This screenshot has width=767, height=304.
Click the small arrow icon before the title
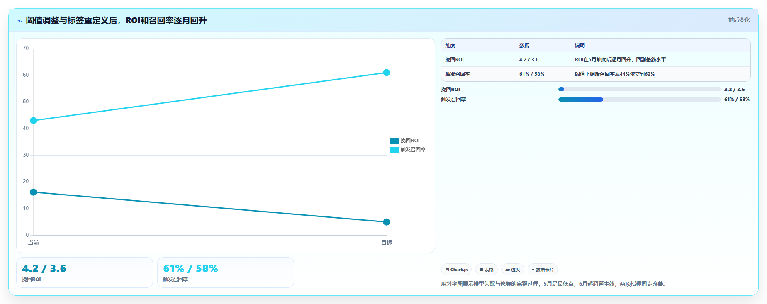click(19, 21)
